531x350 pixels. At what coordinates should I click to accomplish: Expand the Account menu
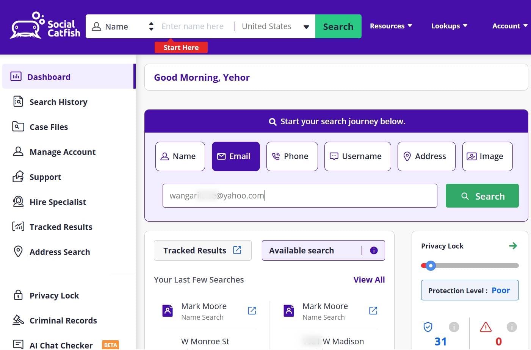pyautogui.click(x=509, y=26)
